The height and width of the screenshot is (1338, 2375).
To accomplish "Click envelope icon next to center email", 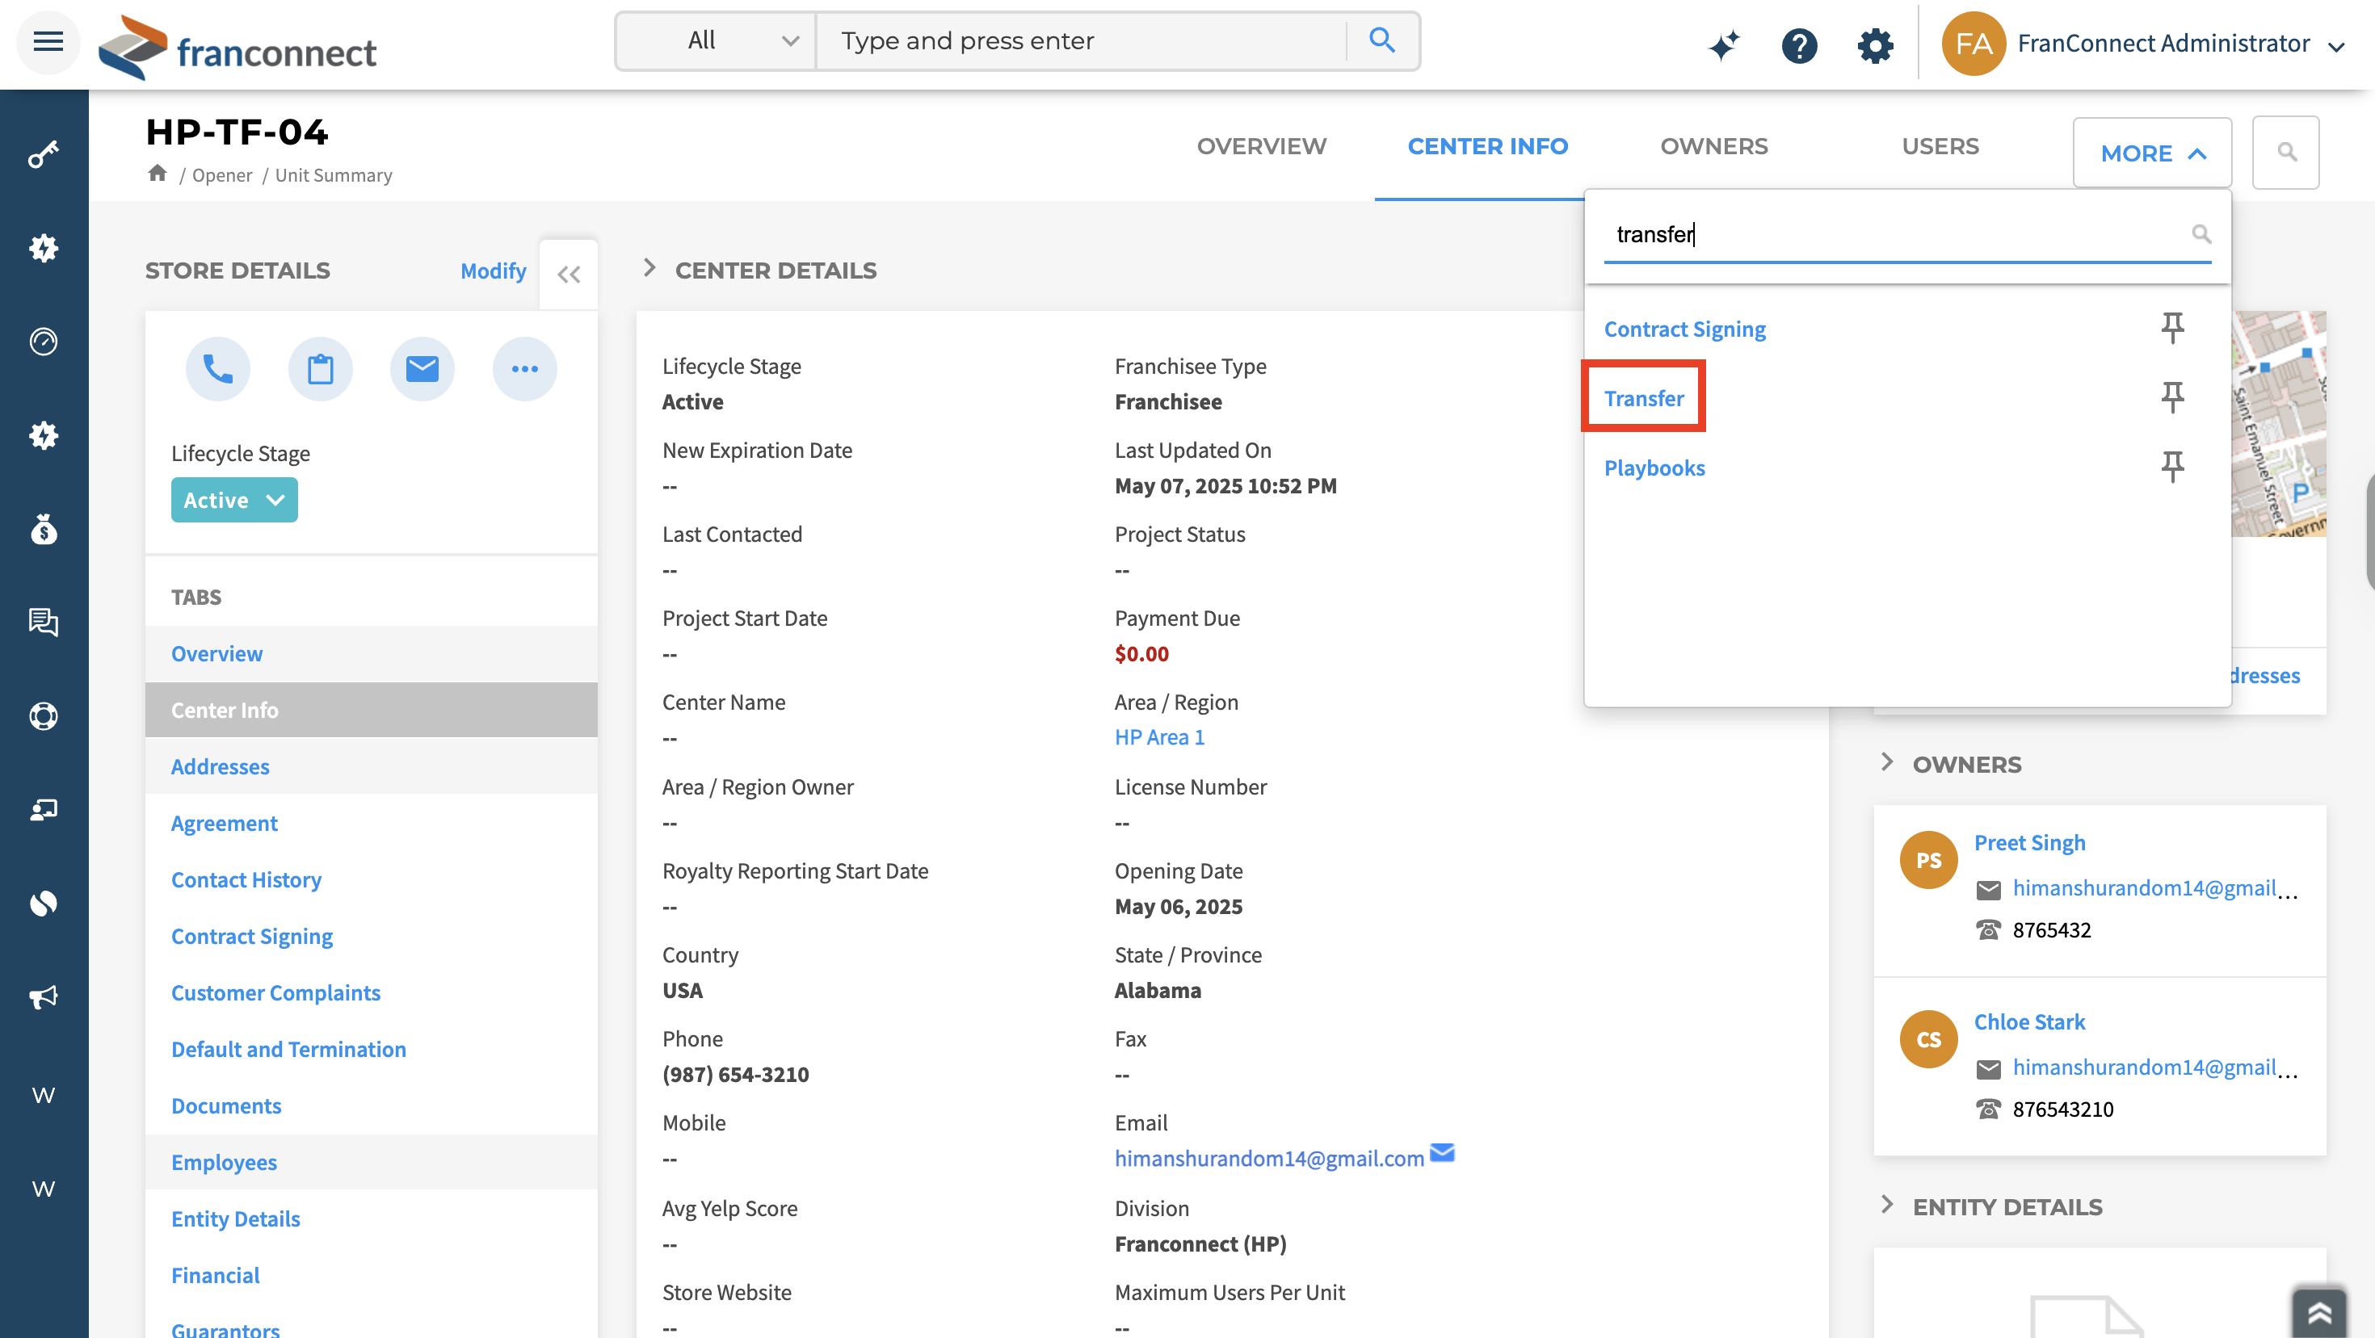I will [1442, 1153].
